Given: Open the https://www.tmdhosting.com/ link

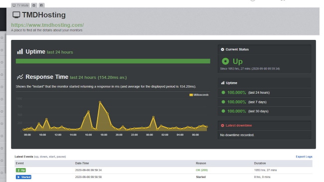Looking at the screenshot, I should 47,25.
